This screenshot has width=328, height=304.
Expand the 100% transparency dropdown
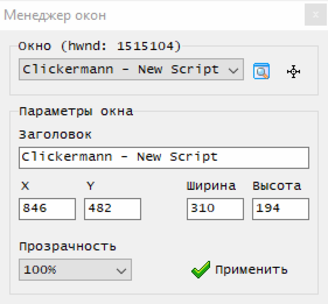(x=75, y=269)
